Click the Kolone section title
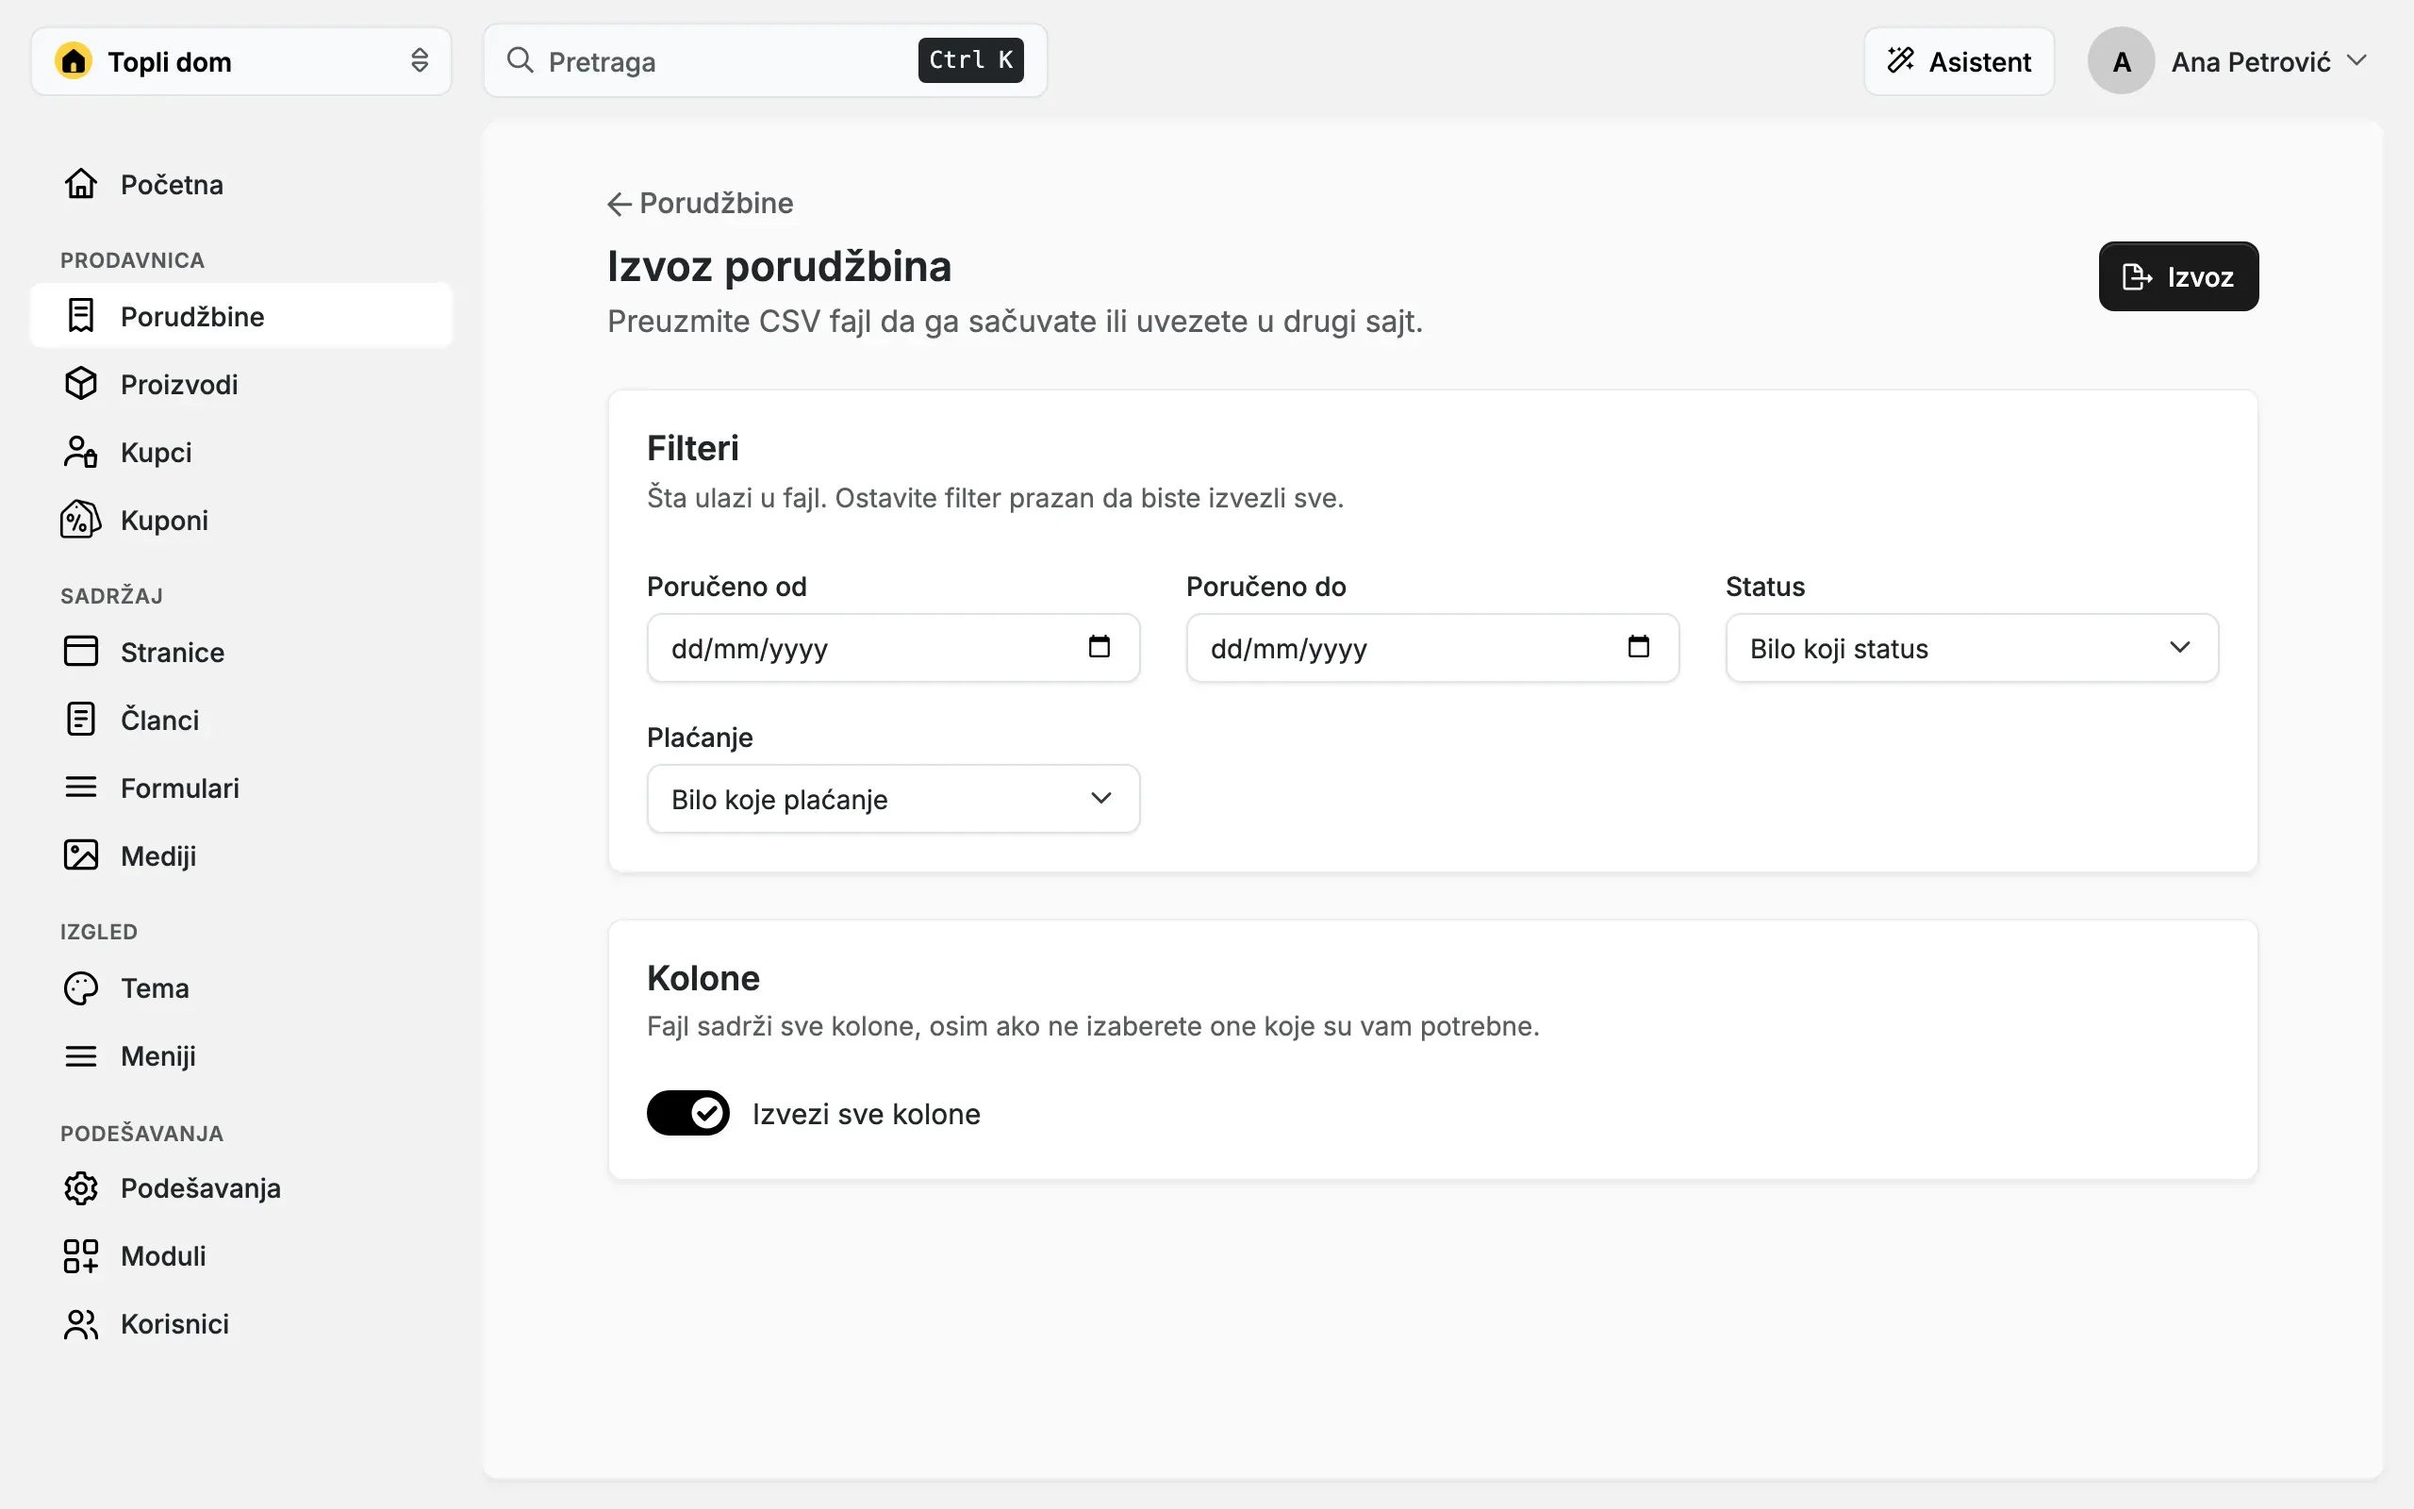The height and width of the screenshot is (1509, 2414). 703,977
